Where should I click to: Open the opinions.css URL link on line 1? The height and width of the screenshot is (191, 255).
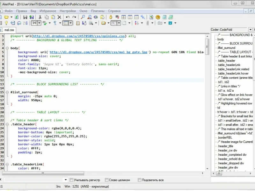[79, 36]
